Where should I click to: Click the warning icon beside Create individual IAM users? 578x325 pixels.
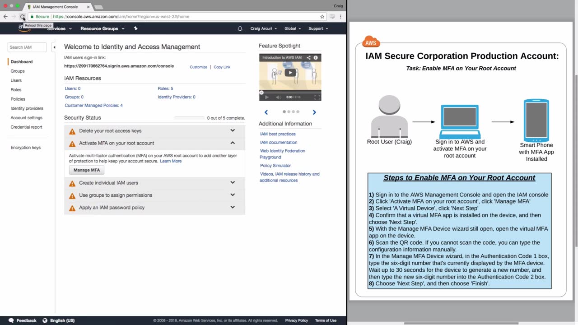pyautogui.click(x=72, y=183)
